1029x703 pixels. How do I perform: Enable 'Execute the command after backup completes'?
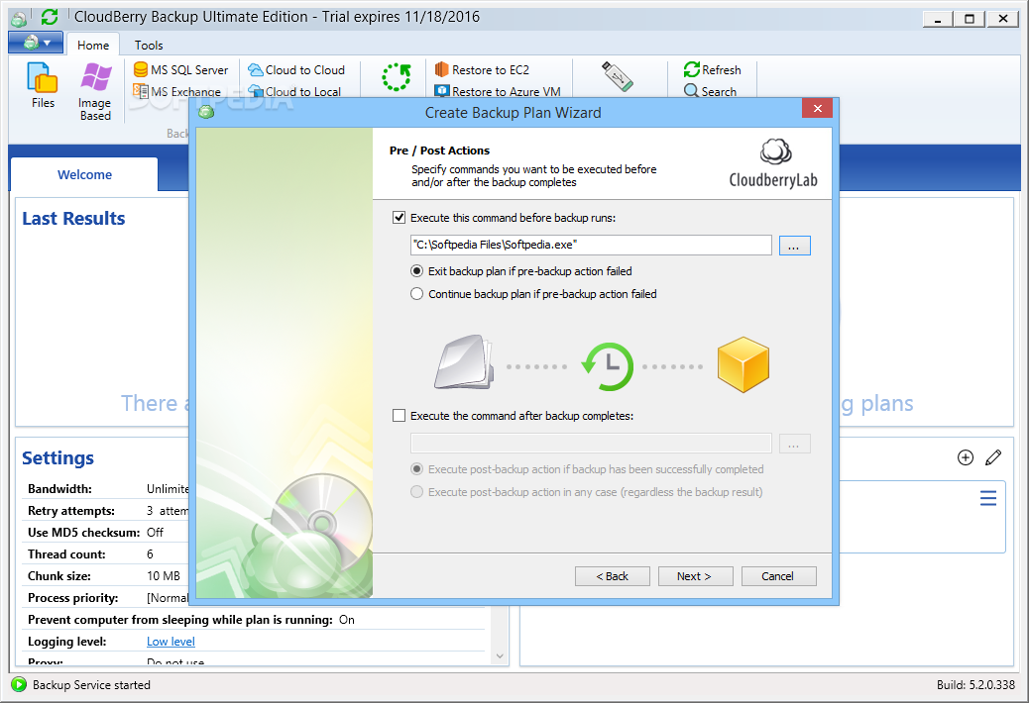click(x=399, y=416)
